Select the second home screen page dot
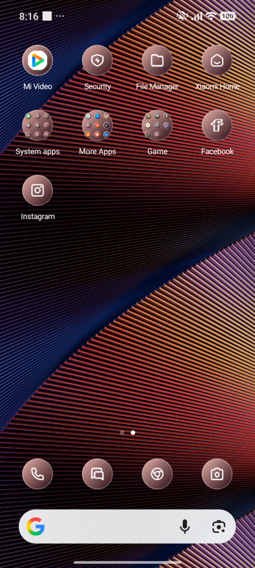 [x=133, y=433]
